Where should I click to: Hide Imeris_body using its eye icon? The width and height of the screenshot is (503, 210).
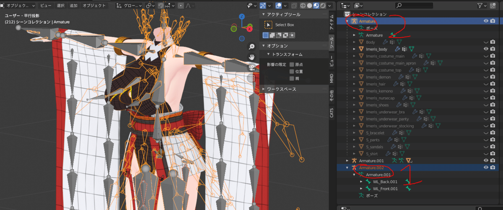click(x=486, y=49)
